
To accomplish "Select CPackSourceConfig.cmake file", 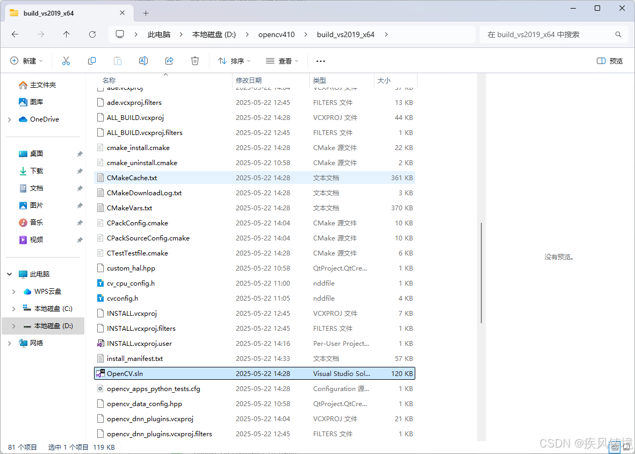I will point(254,238).
